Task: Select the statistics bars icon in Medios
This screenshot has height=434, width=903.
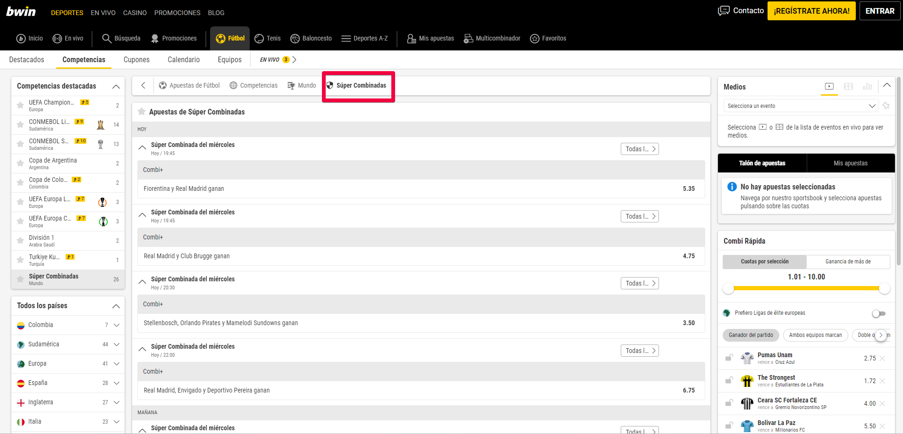Action: click(x=867, y=86)
